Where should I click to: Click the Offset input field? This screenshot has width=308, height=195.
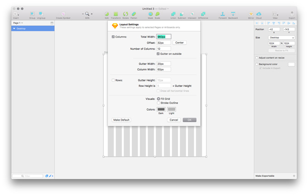click(164, 43)
